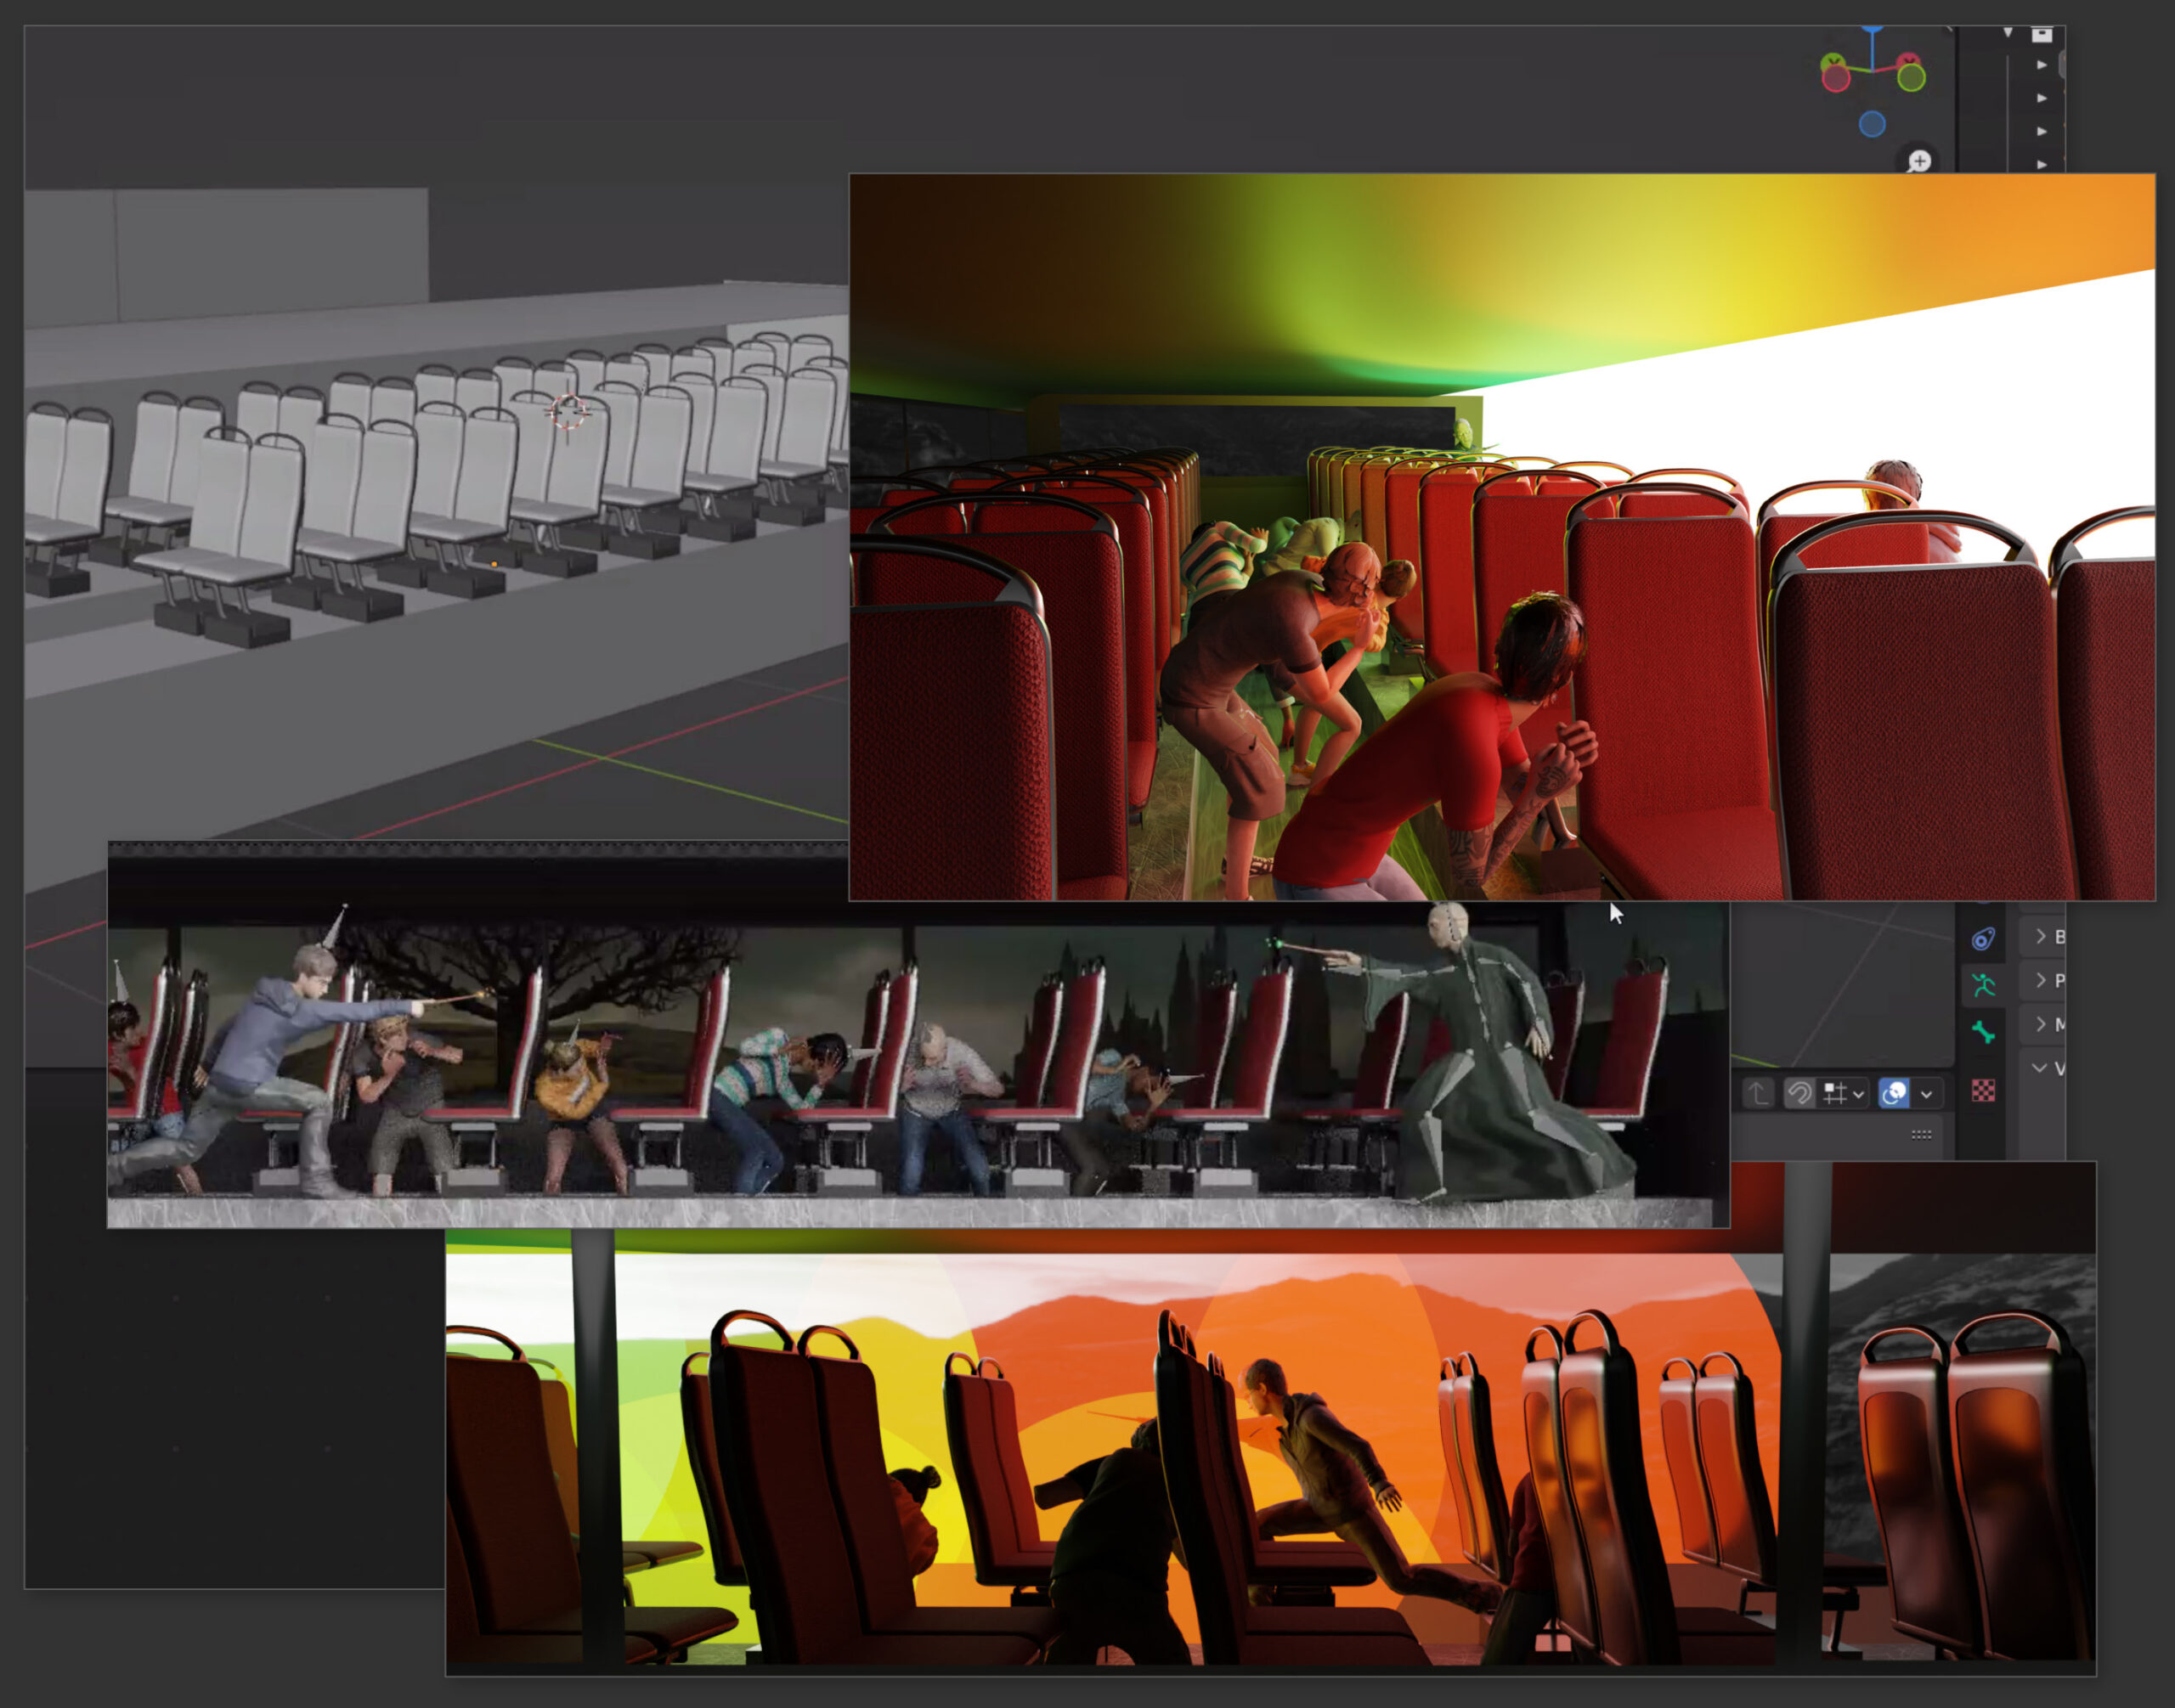Click the large green gizmo axis circle
Image resolution: width=2175 pixels, height=1708 pixels.
pyautogui.click(x=1911, y=78)
